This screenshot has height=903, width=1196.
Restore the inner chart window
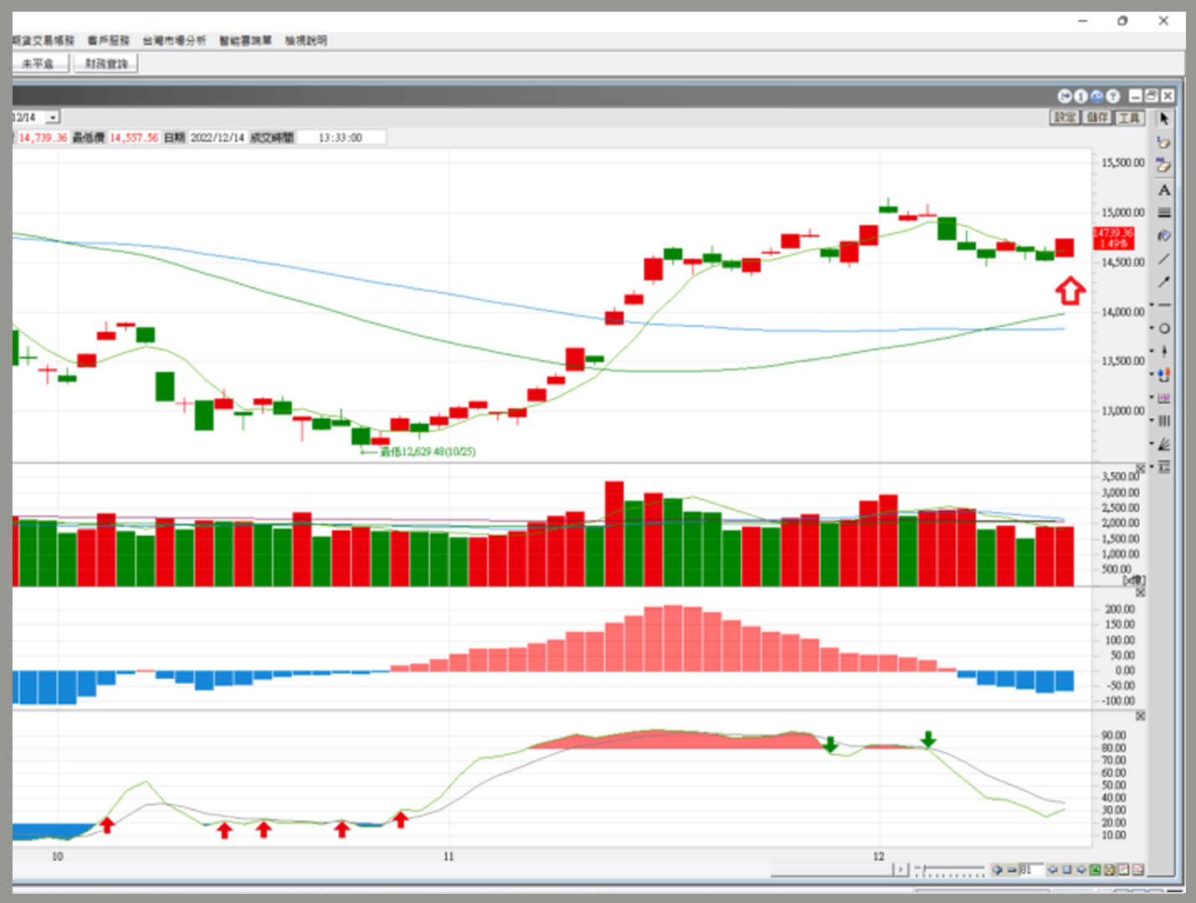tap(1151, 96)
